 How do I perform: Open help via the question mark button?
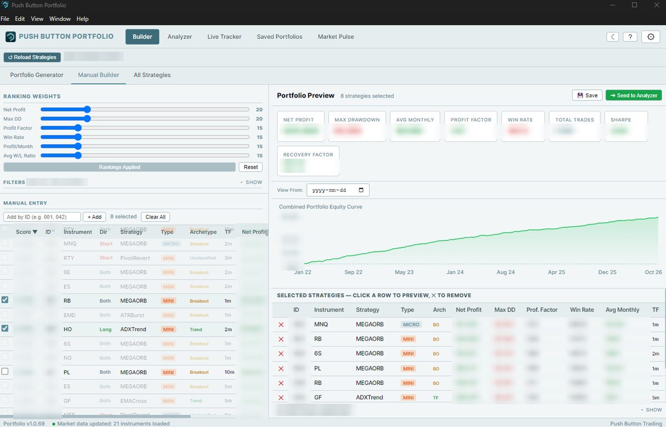click(629, 37)
